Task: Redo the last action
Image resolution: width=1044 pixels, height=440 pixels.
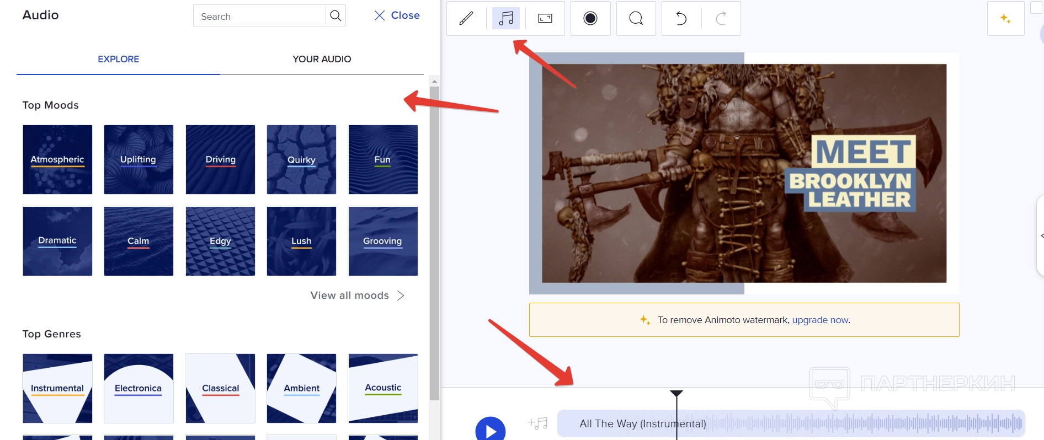Action: (721, 18)
